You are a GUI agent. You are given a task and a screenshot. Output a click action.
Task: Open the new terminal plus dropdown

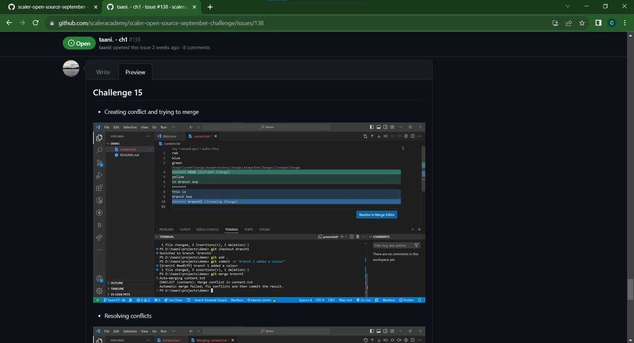[343, 237]
